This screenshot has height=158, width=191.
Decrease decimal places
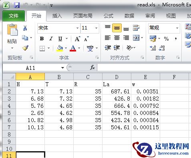point(162,48)
